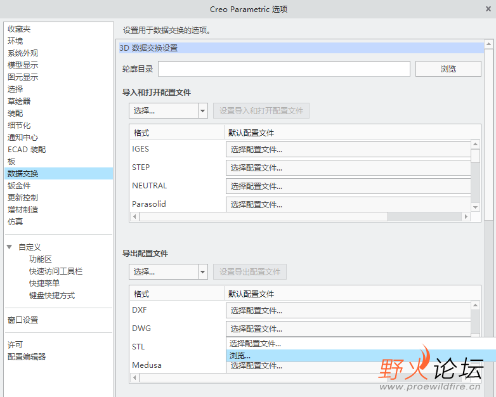Viewport: 496px width, 397px height.
Task: Click import table scroll right arrow
Action: tap(466, 217)
